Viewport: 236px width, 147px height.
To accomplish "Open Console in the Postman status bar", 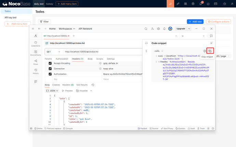I will coord(68,129).
